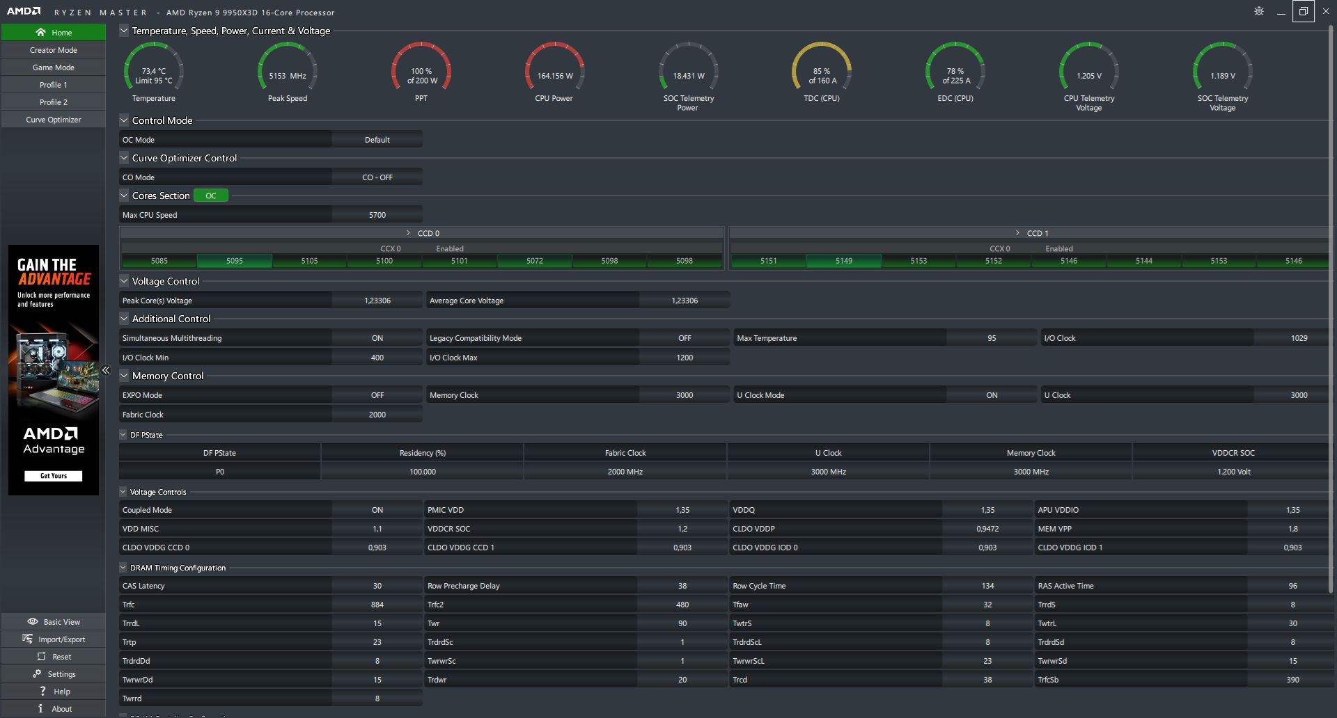Collapse DRAM Timing Configuration section
Screen dimensions: 1337x718
pyautogui.click(x=123, y=567)
